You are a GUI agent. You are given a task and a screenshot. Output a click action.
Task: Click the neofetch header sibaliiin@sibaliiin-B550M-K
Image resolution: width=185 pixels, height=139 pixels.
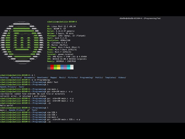pyautogui.click(x=62, y=22)
